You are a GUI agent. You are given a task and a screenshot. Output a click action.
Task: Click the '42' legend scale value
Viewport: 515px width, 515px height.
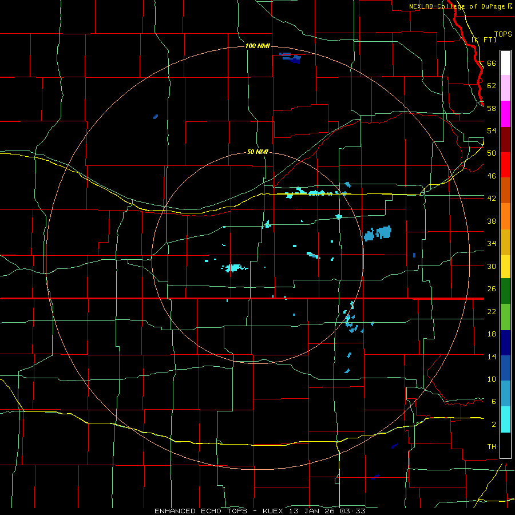pyautogui.click(x=492, y=199)
